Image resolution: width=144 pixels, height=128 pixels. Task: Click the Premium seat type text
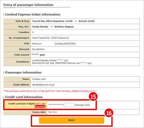point(37,44)
